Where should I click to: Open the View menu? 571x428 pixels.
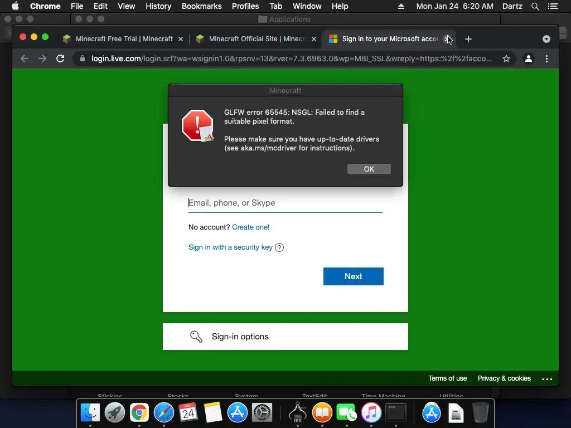coord(127,6)
